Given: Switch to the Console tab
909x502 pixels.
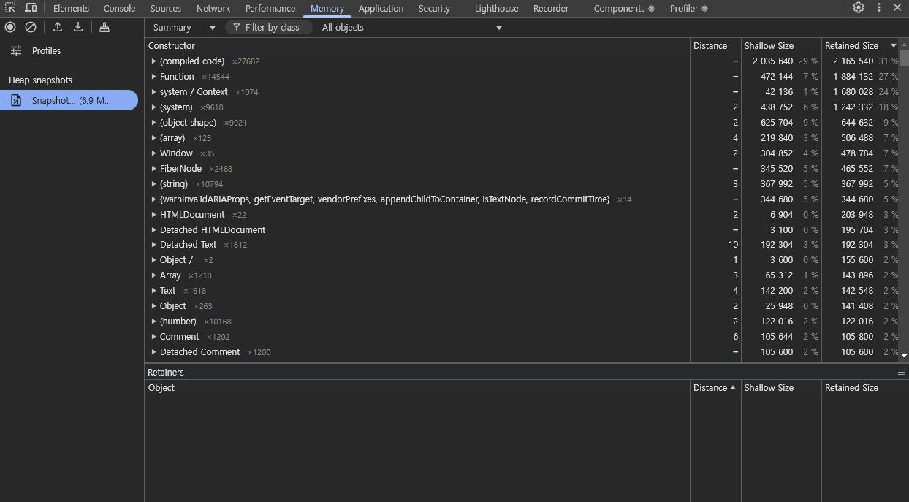Looking at the screenshot, I should [119, 8].
